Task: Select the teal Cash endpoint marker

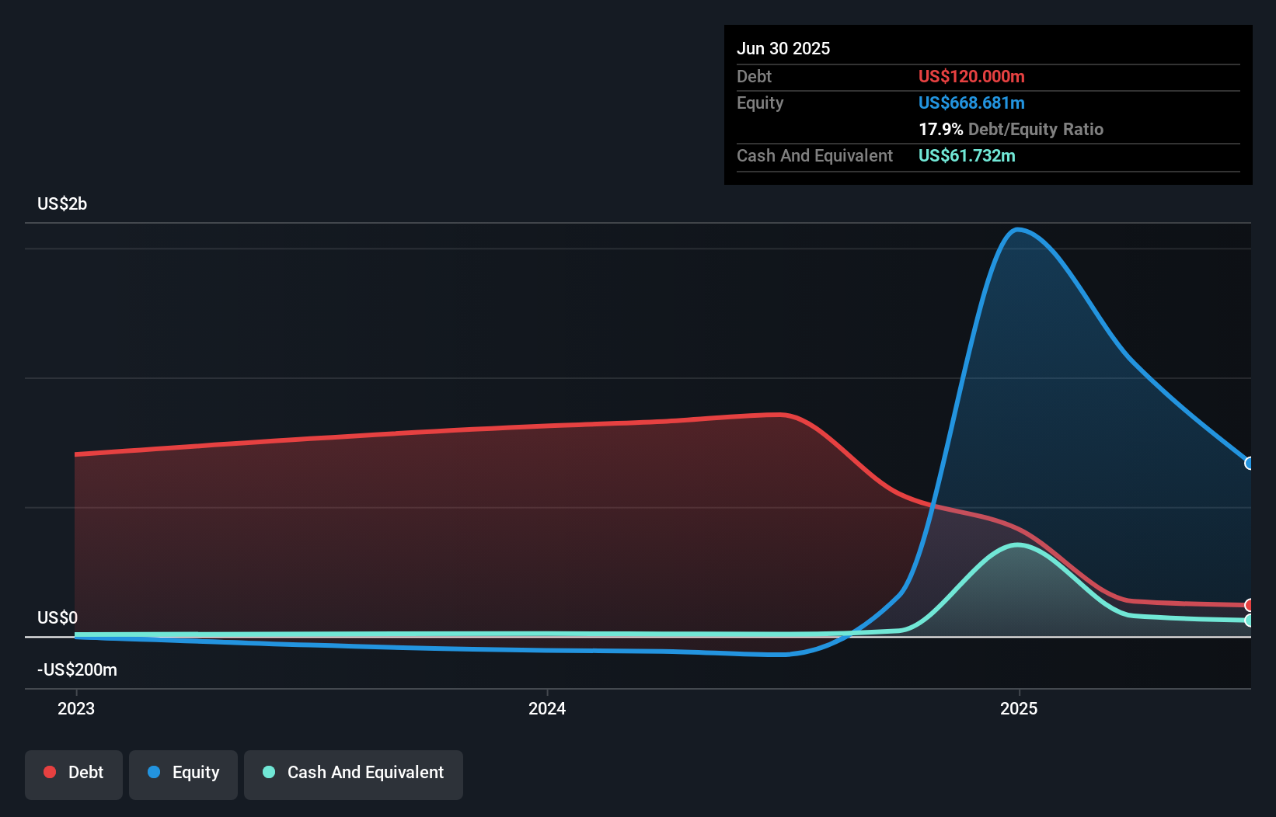Action: 1250,621
